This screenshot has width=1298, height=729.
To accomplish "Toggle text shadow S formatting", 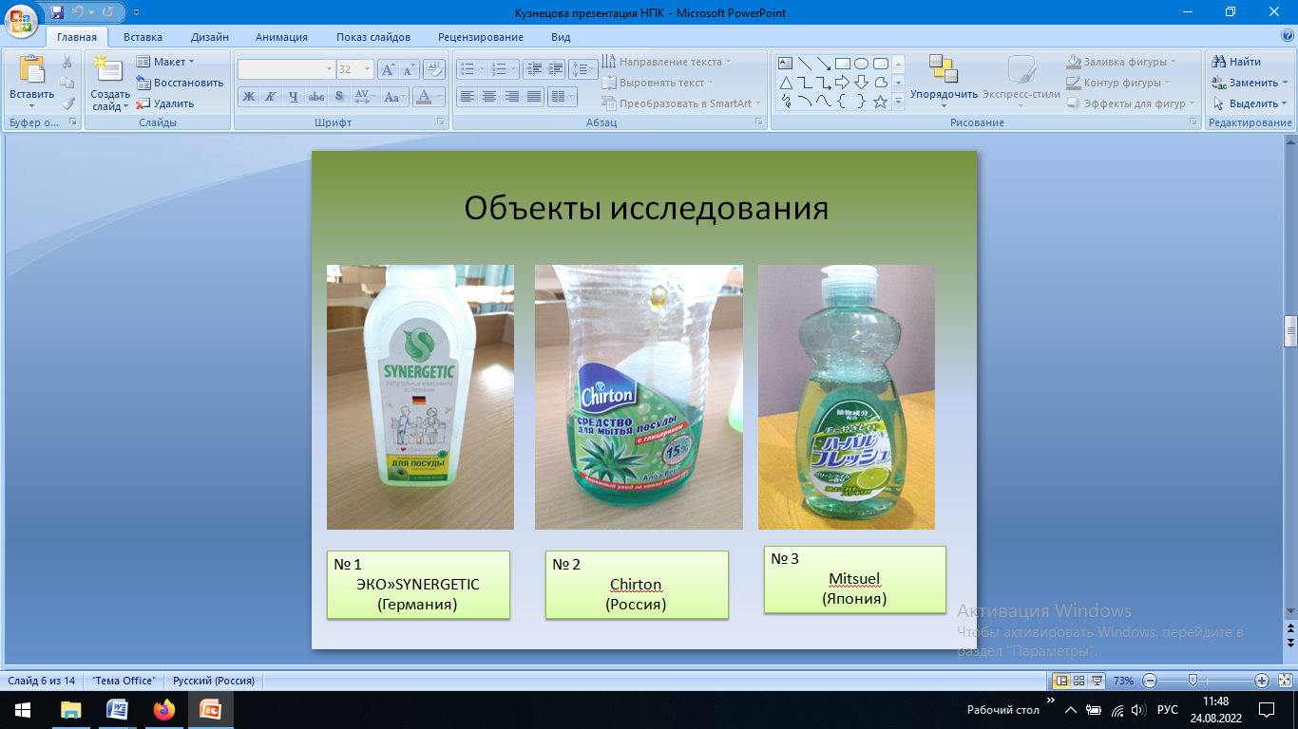I will pyautogui.click(x=339, y=97).
